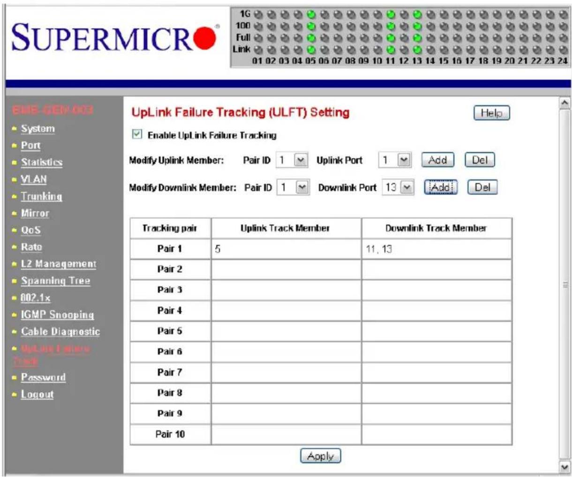Go to the Port page
The width and height of the screenshot is (572, 477).
[x=30, y=146]
